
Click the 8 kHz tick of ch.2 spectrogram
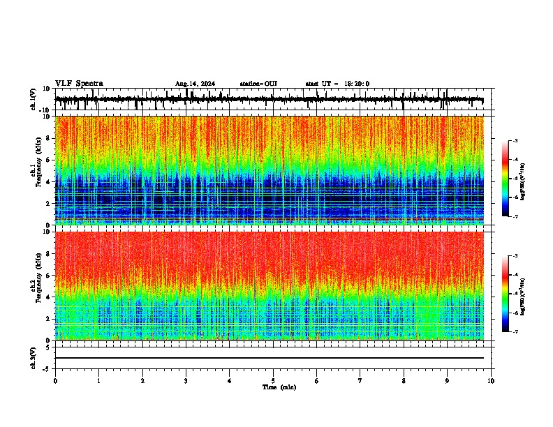(x=48, y=254)
